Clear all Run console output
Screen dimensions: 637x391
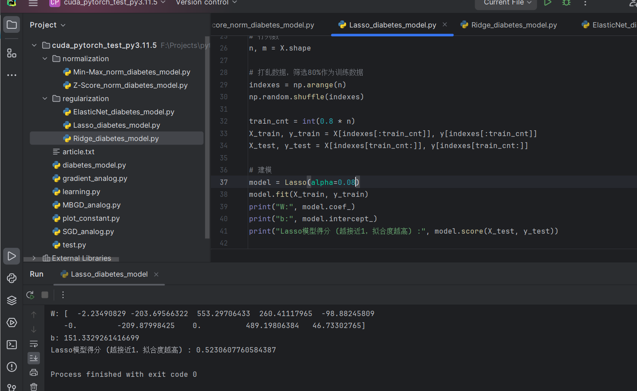34,387
